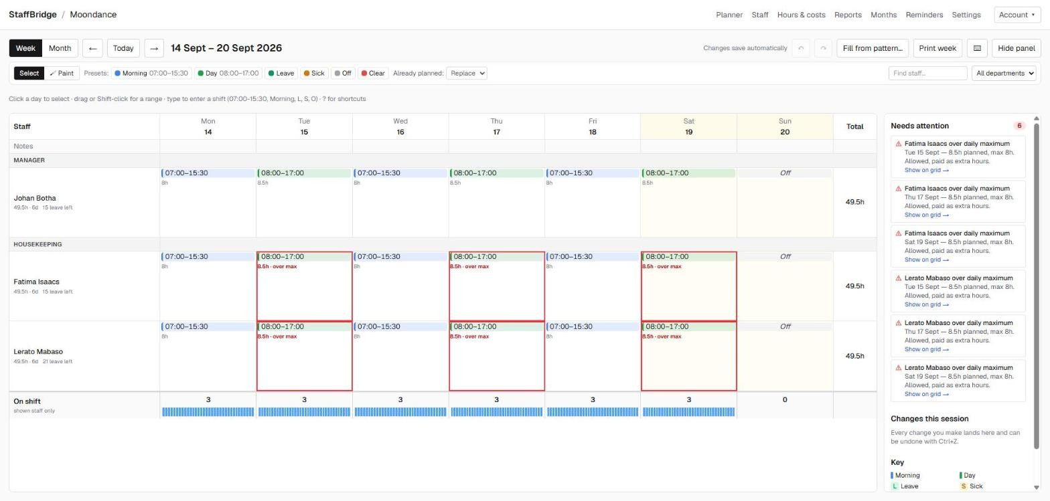Open the All departments dropdown
The width and height of the screenshot is (1050, 501).
pyautogui.click(x=1004, y=74)
